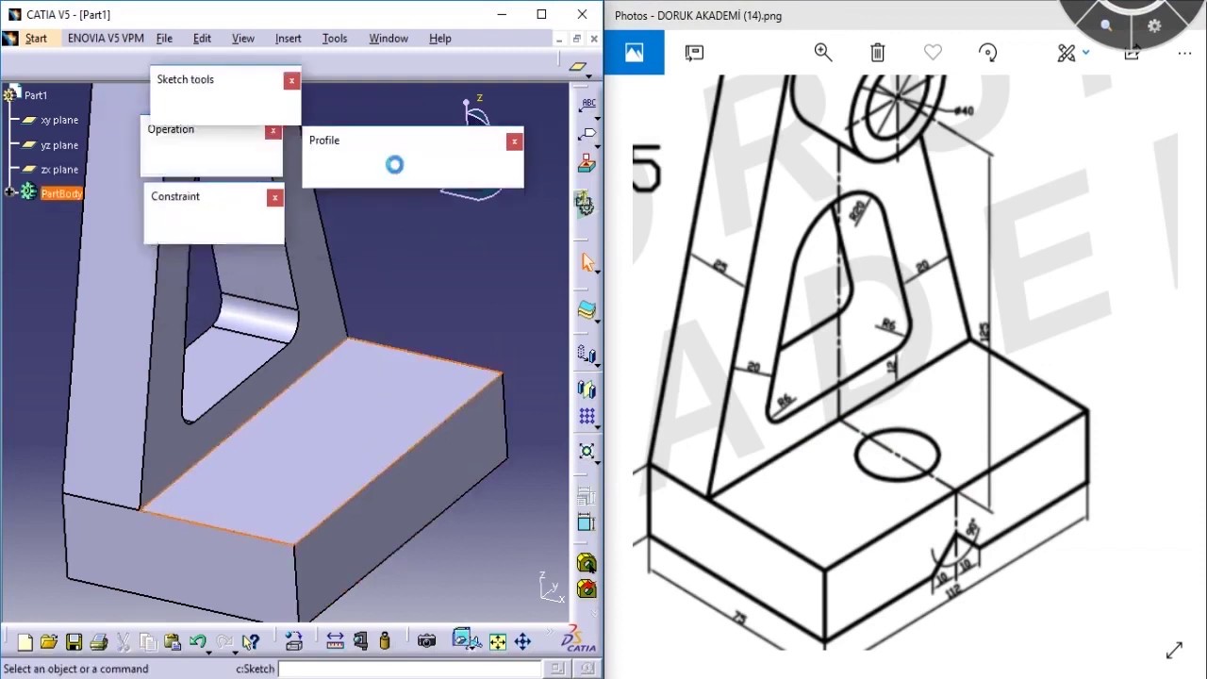The width and height of the screenshot is (1207, 679).
Task: Click the constraint dimension square icon
Action: pyautogui.click(x=587, y=522)
